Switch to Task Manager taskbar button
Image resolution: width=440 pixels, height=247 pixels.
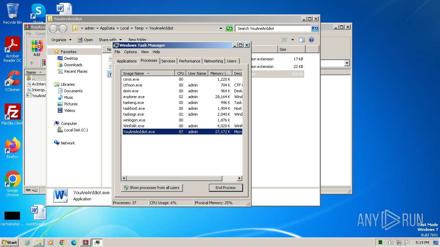tap(97, 243)
